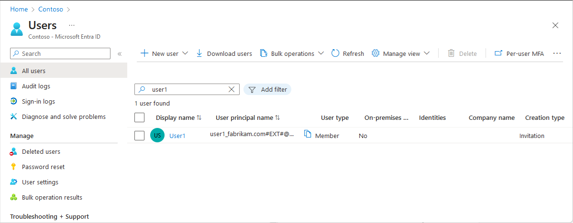Open more toolbar commands ellipsis
The height and width of the screenshot is (223, 573).
[557, 53]
